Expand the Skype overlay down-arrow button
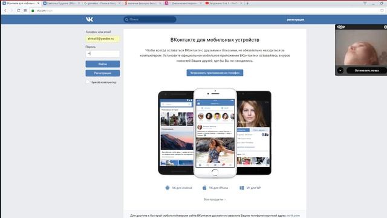387x218 pixels. click(x=340, y=70)
